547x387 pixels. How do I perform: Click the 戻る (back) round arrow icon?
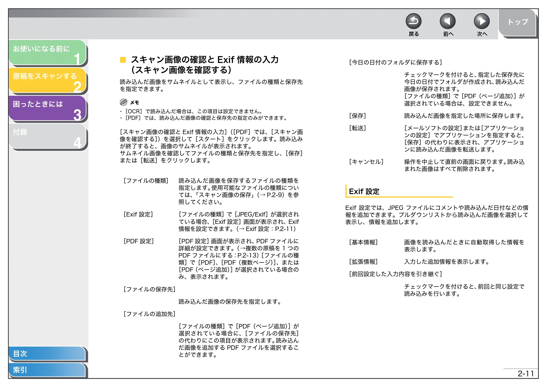pyautogui.click(x=413, y=21)
